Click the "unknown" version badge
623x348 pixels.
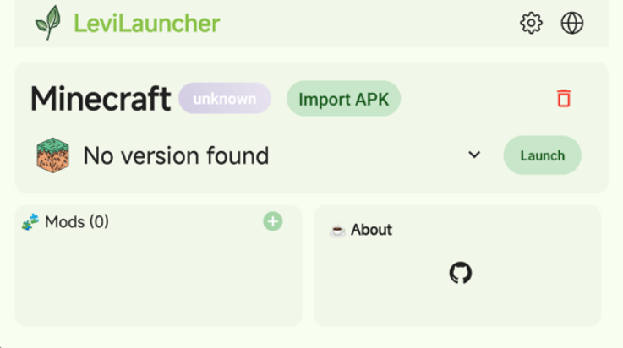[x=224, y=99]
